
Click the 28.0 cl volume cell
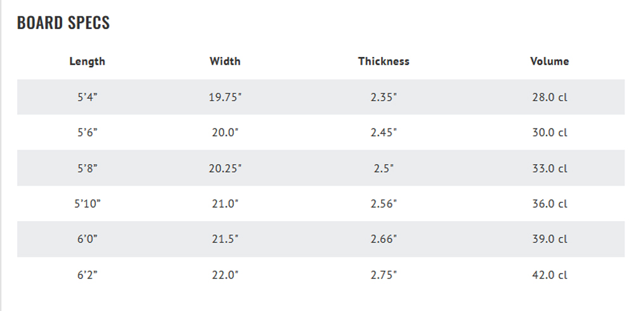tap(550, 98)
